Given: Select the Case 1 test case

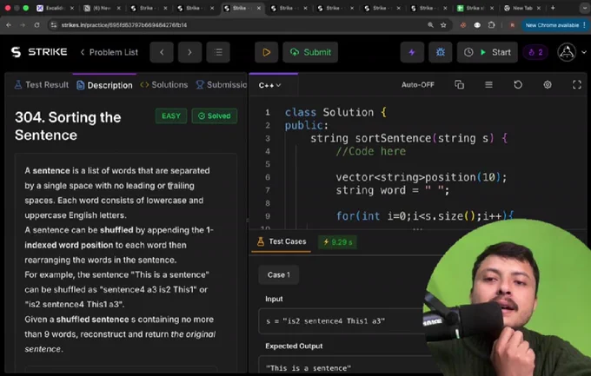Looking at the screenshot, I should pyautogui.click(x=278, y=275).
